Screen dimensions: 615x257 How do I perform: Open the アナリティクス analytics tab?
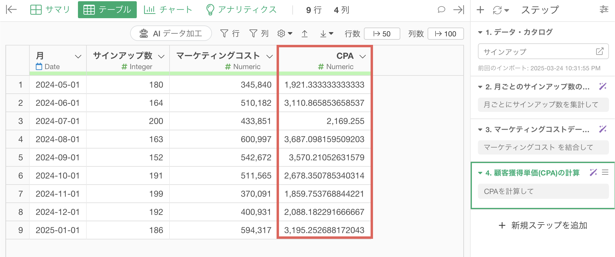coord(241,10)
